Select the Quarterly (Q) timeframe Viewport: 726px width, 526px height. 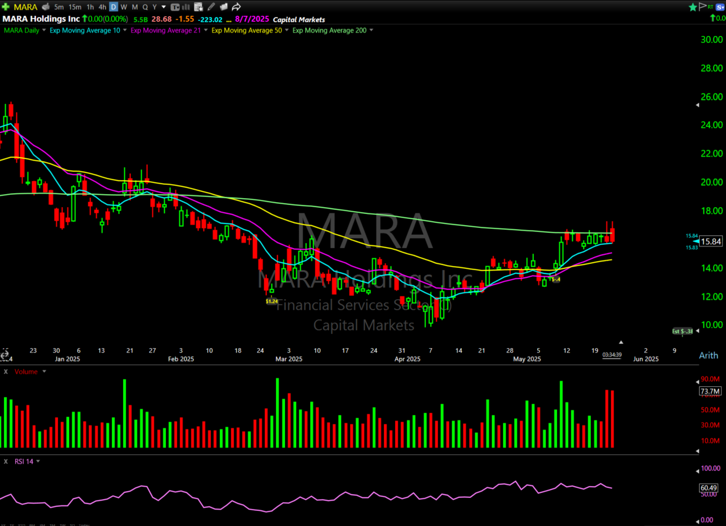point(145,7)
